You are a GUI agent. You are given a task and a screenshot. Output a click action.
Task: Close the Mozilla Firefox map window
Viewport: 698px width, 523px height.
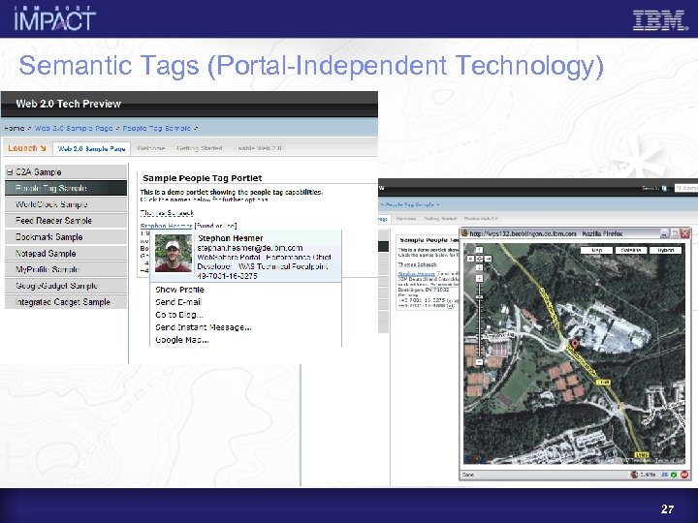click(x=685, y=233)
